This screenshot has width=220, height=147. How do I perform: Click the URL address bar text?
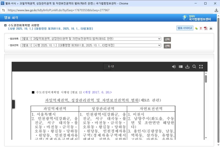click(58, 10)
